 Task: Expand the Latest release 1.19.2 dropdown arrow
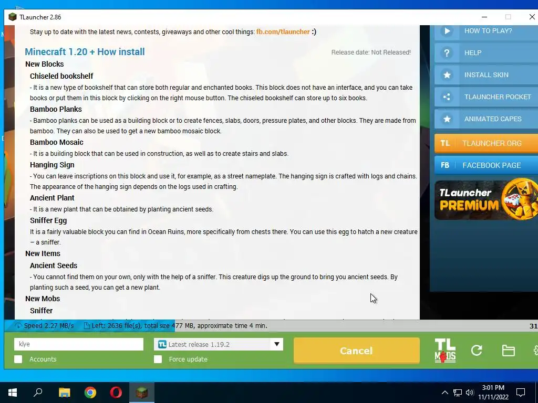276,344
